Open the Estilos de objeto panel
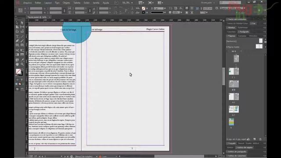This screenshot has width=281, height=158. 244,147
